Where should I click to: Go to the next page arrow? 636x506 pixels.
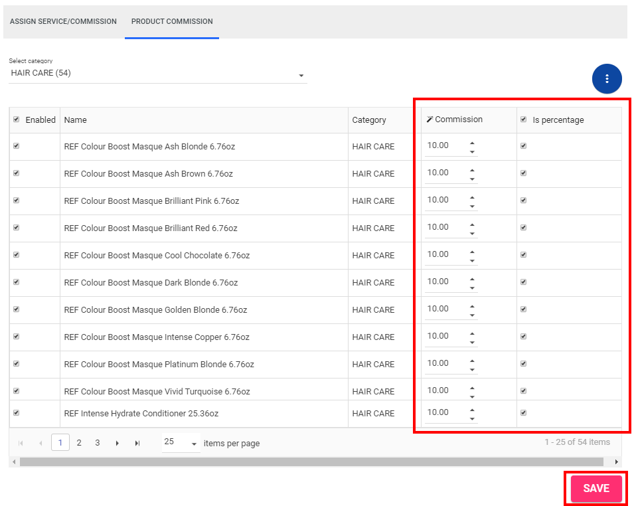click(118, 443)
